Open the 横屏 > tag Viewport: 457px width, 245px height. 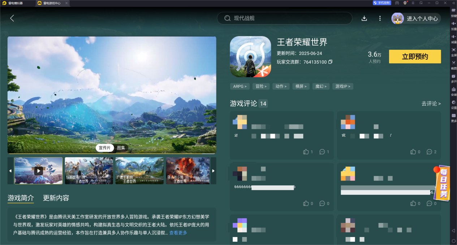tap(301, 86)
